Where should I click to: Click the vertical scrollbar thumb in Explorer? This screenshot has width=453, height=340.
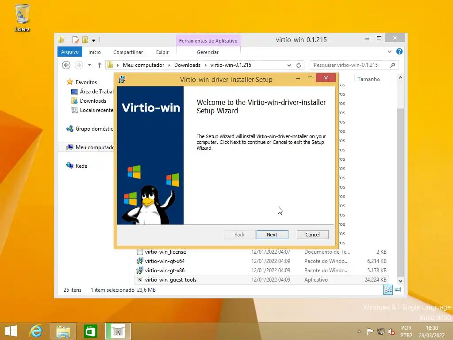[400, 193]
